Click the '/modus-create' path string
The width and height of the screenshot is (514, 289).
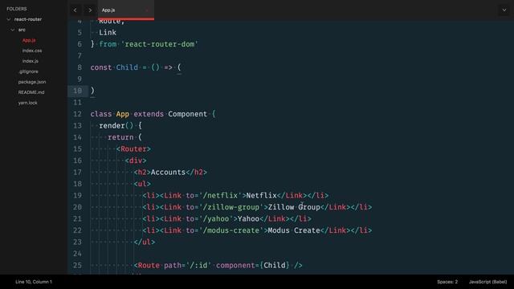pos(231,230)
